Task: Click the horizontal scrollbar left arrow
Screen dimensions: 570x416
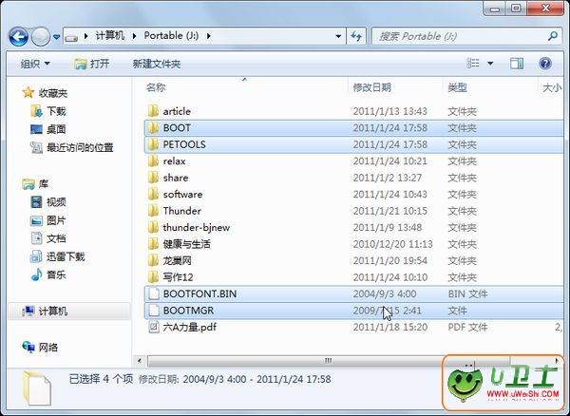Action: coord(140,361)
